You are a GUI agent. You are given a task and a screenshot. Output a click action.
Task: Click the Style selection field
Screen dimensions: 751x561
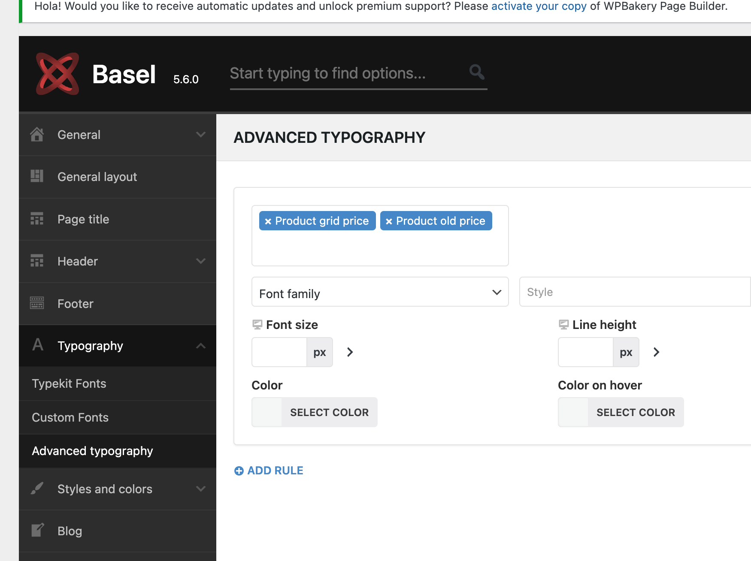pyautogui.click(x=634, y=292)
